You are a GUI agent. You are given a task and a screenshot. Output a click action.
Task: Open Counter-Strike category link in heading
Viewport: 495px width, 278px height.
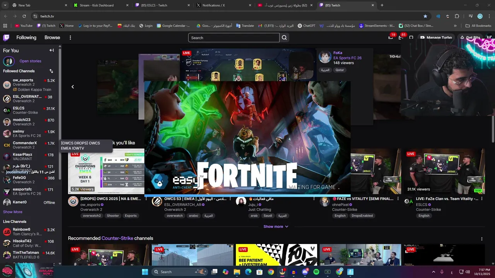coord(117,238)
